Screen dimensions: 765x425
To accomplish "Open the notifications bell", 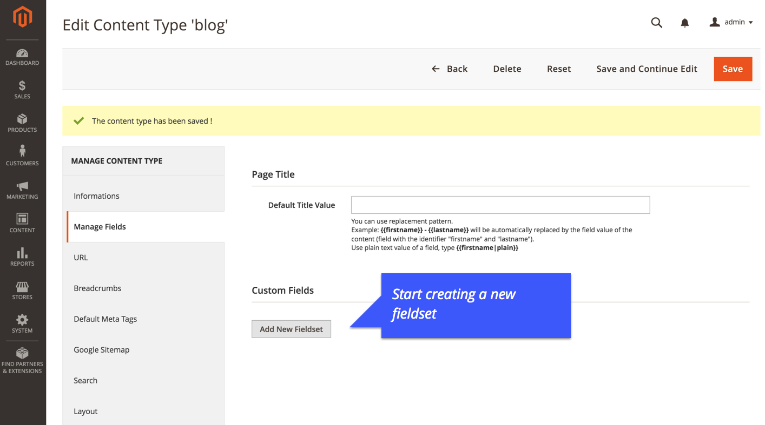I will [x=685, y=23].
